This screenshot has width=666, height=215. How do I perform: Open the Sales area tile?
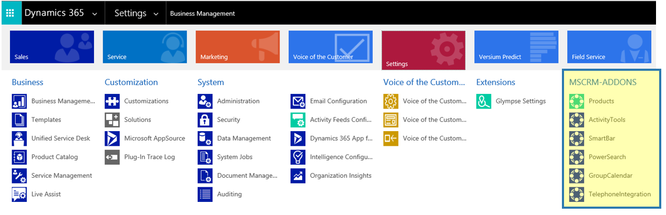[x=52, y=47]
